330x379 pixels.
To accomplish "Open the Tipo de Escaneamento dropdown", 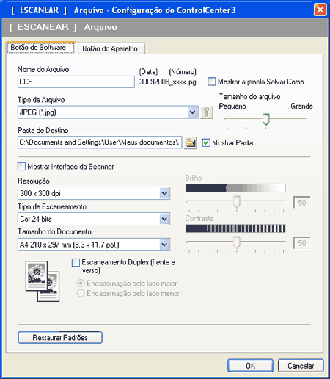I will tap(164, 219).
